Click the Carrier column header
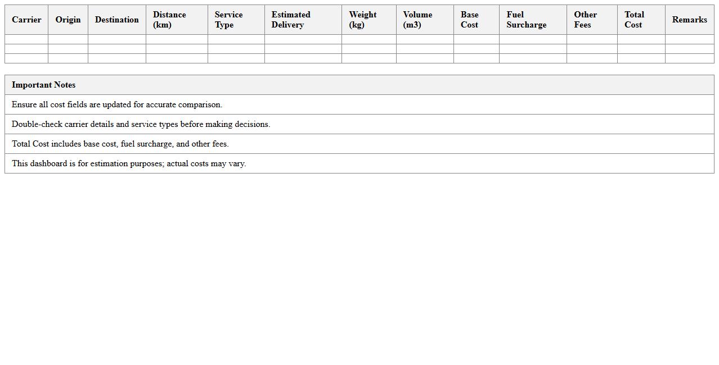 [26, 19]
